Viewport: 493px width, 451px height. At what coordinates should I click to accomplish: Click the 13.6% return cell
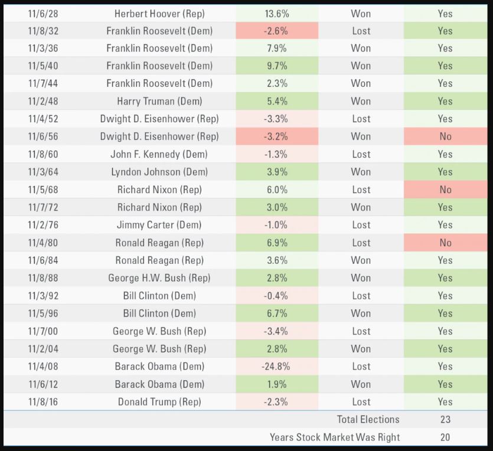pos(277,14)
